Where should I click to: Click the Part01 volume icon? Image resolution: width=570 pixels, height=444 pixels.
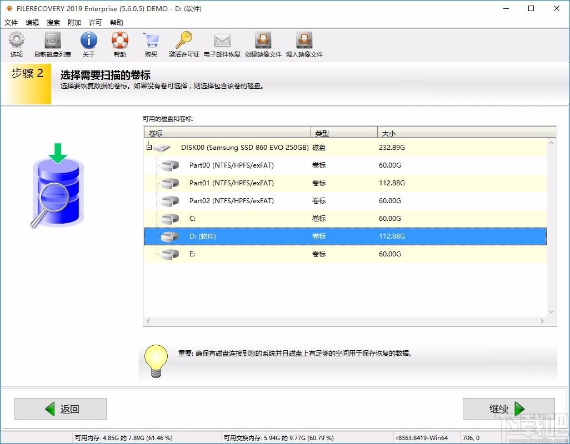point(170,183)
